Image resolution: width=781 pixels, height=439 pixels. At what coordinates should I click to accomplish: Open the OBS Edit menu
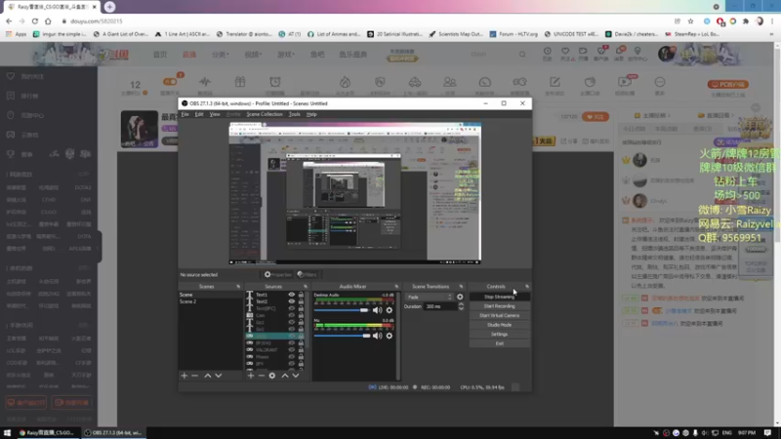[x=199, y=114]
